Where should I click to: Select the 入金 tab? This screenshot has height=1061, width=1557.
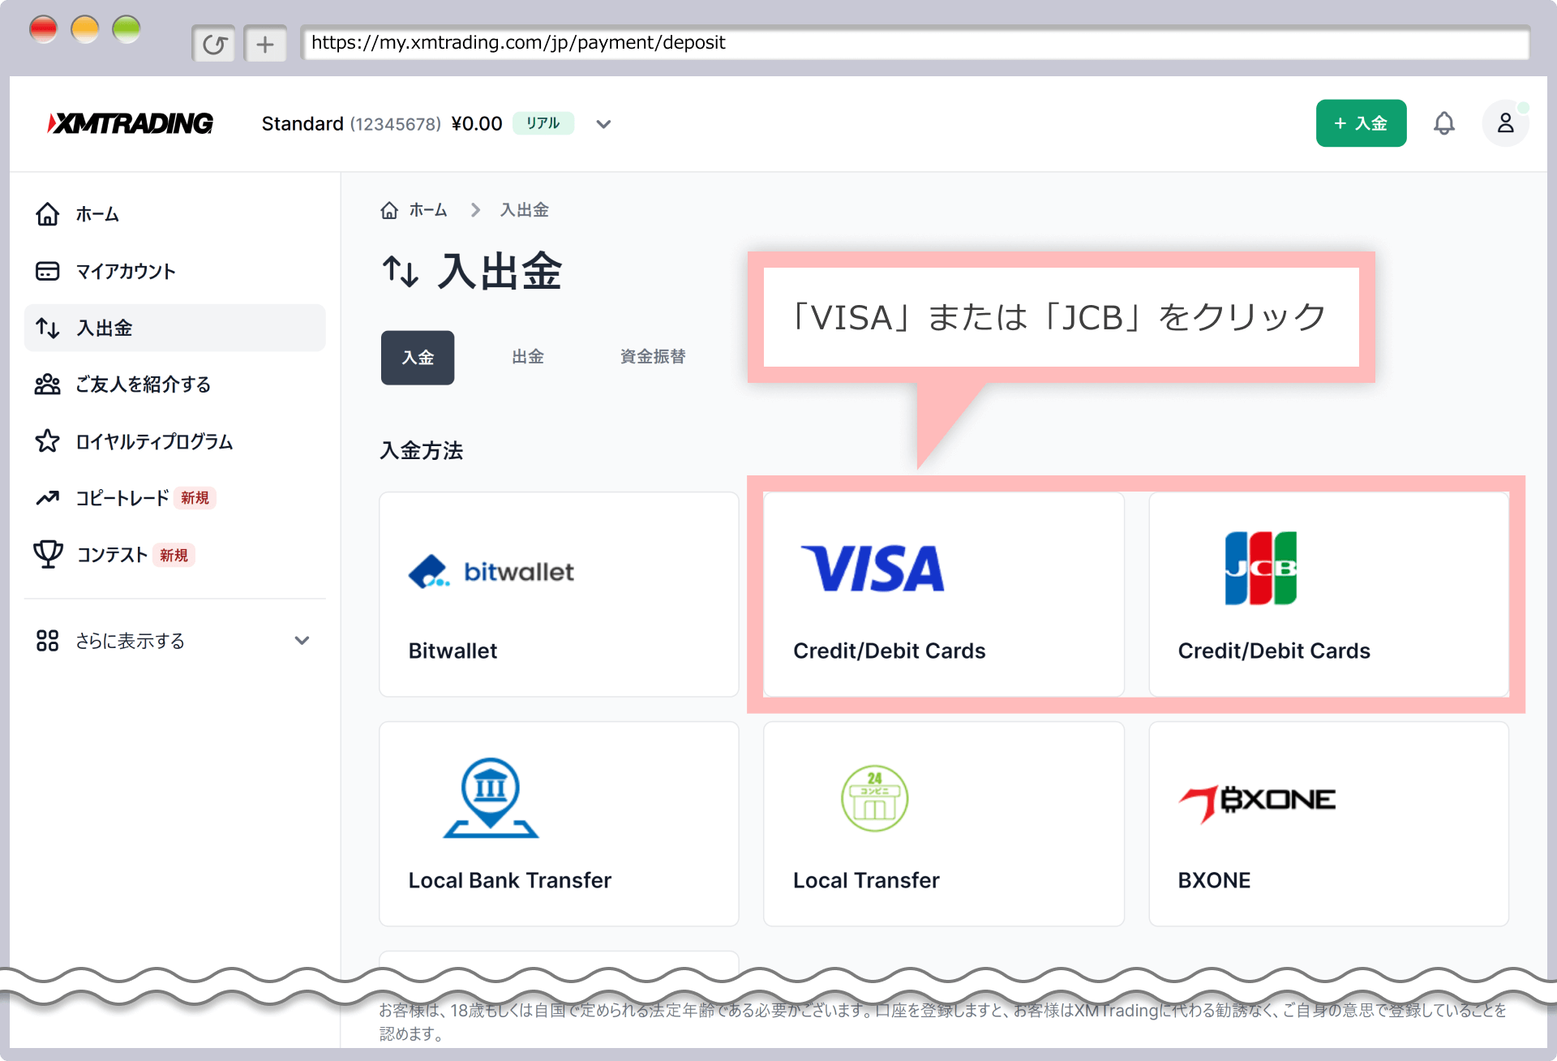pyautogui.click(x=418, y=358)
